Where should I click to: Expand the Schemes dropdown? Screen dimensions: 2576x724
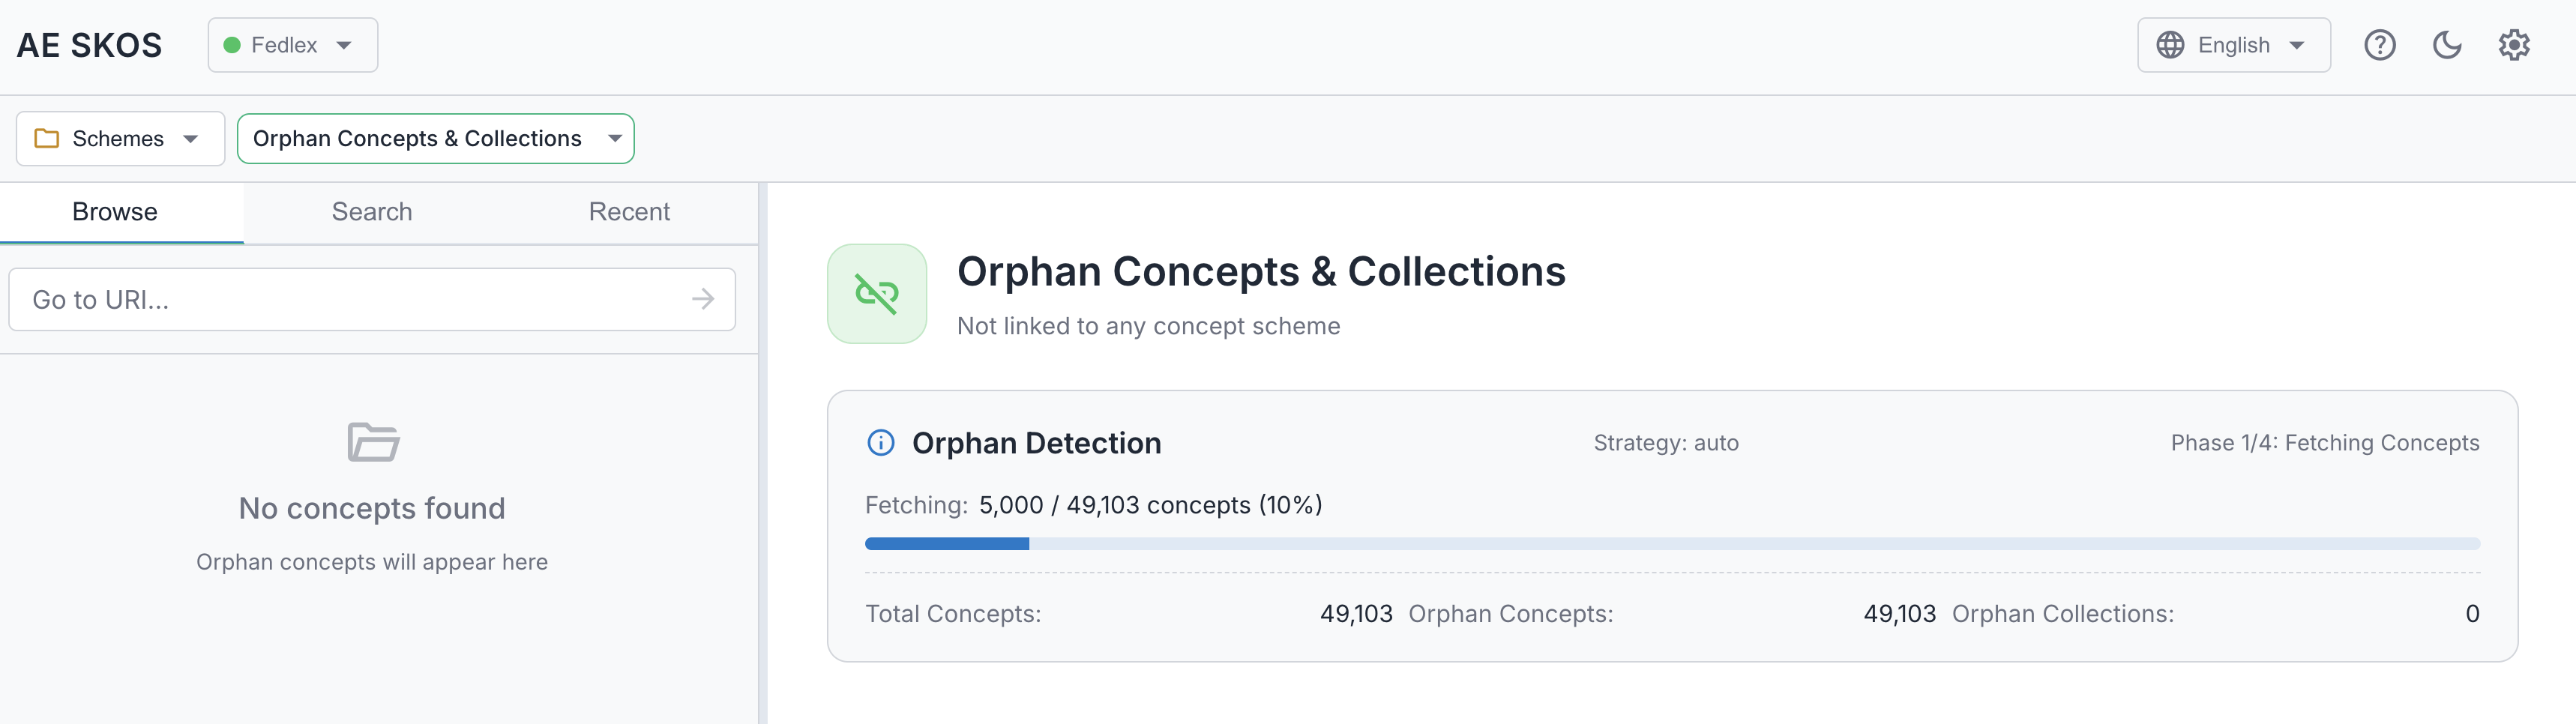coord(119,138)
